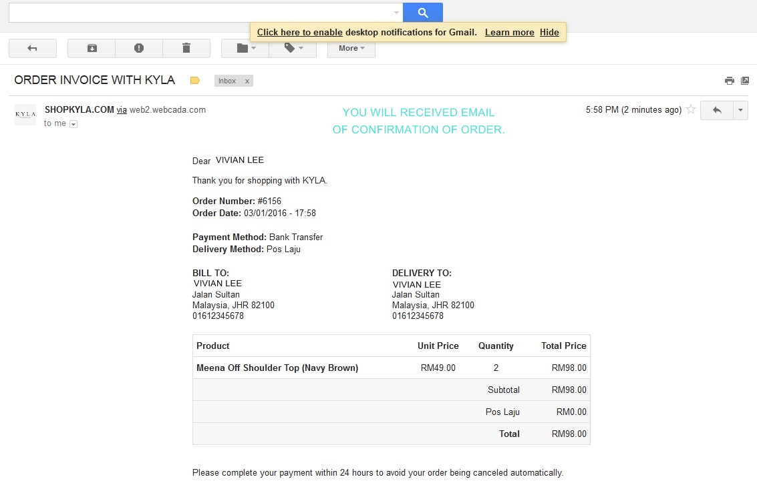Toggle the yellow importance marker
This screenshot has height=485, width=757.
(195, 81)
